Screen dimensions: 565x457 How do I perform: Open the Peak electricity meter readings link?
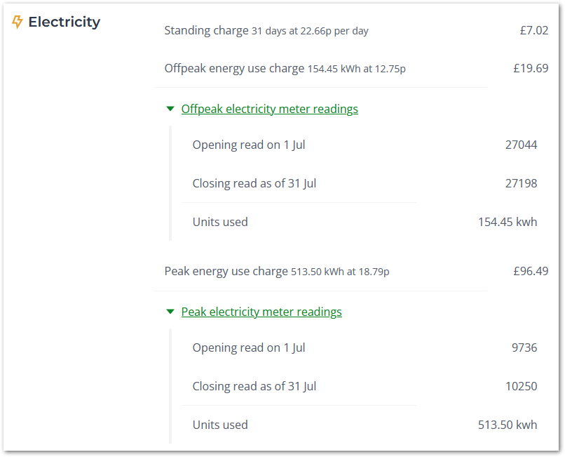[x=261, y=312]
